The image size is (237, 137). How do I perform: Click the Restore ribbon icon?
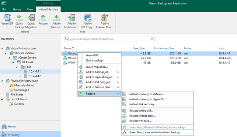(43, 18)
